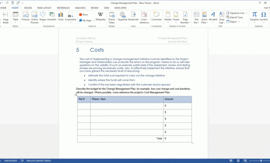Image resolution: width=270 pixels, height=163 pixels.
Task: Open Word Help question mark
Action: [x=260, y=3]
